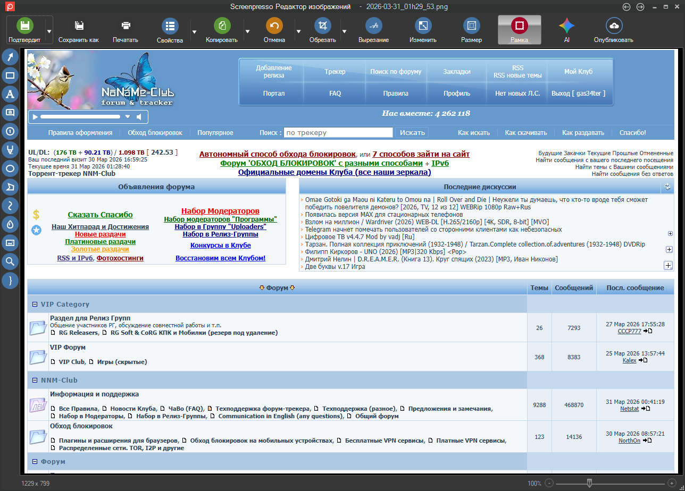685x491 pixels.
Task: Mute the forum audio player speaker
Action: click(139, 117)
